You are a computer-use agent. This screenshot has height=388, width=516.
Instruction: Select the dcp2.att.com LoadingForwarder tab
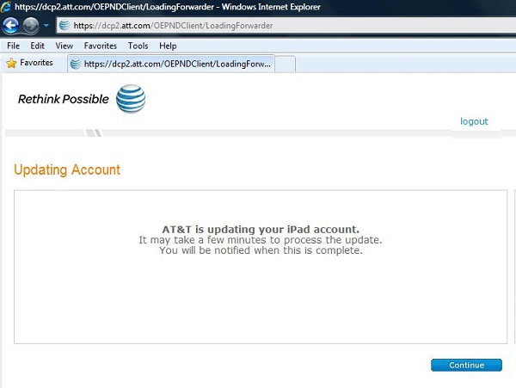pos(171,64)
